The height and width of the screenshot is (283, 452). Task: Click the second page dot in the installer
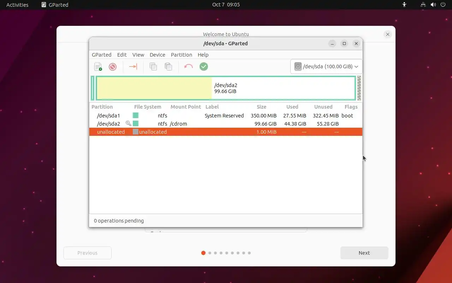(x=210, y=253)
